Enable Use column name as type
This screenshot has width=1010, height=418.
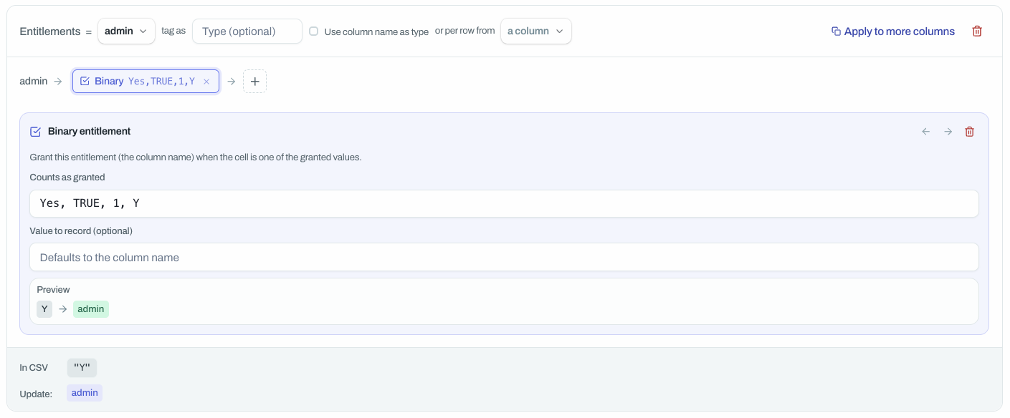tap(313, 31)
